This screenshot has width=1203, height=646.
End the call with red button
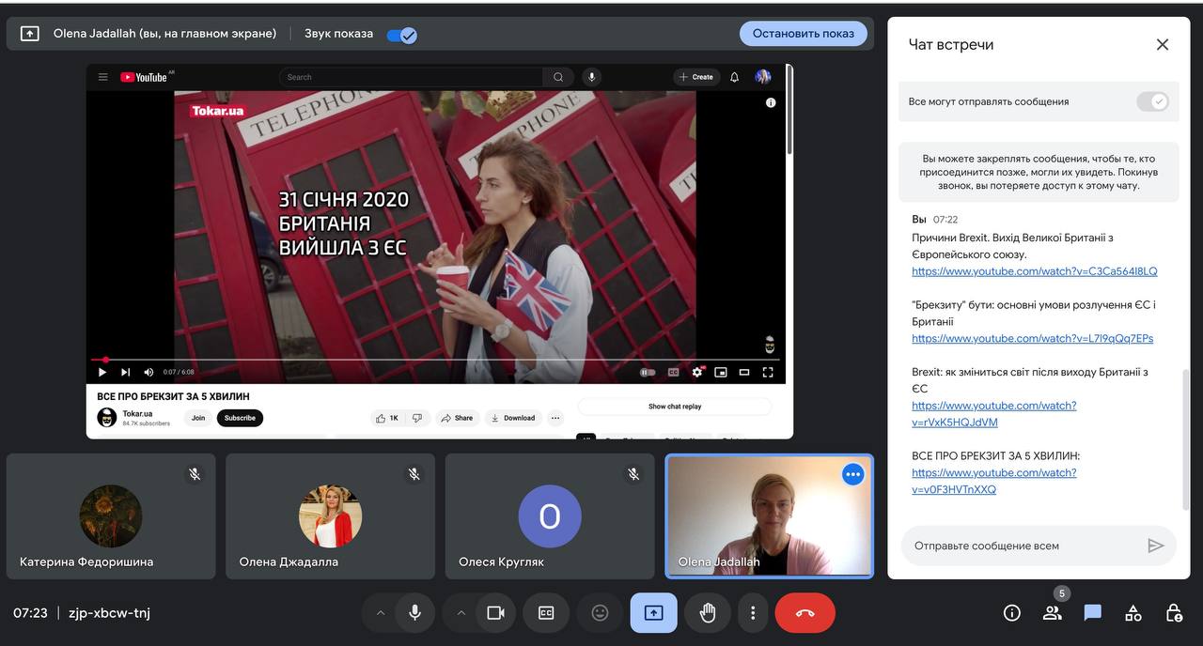point(805,613)
